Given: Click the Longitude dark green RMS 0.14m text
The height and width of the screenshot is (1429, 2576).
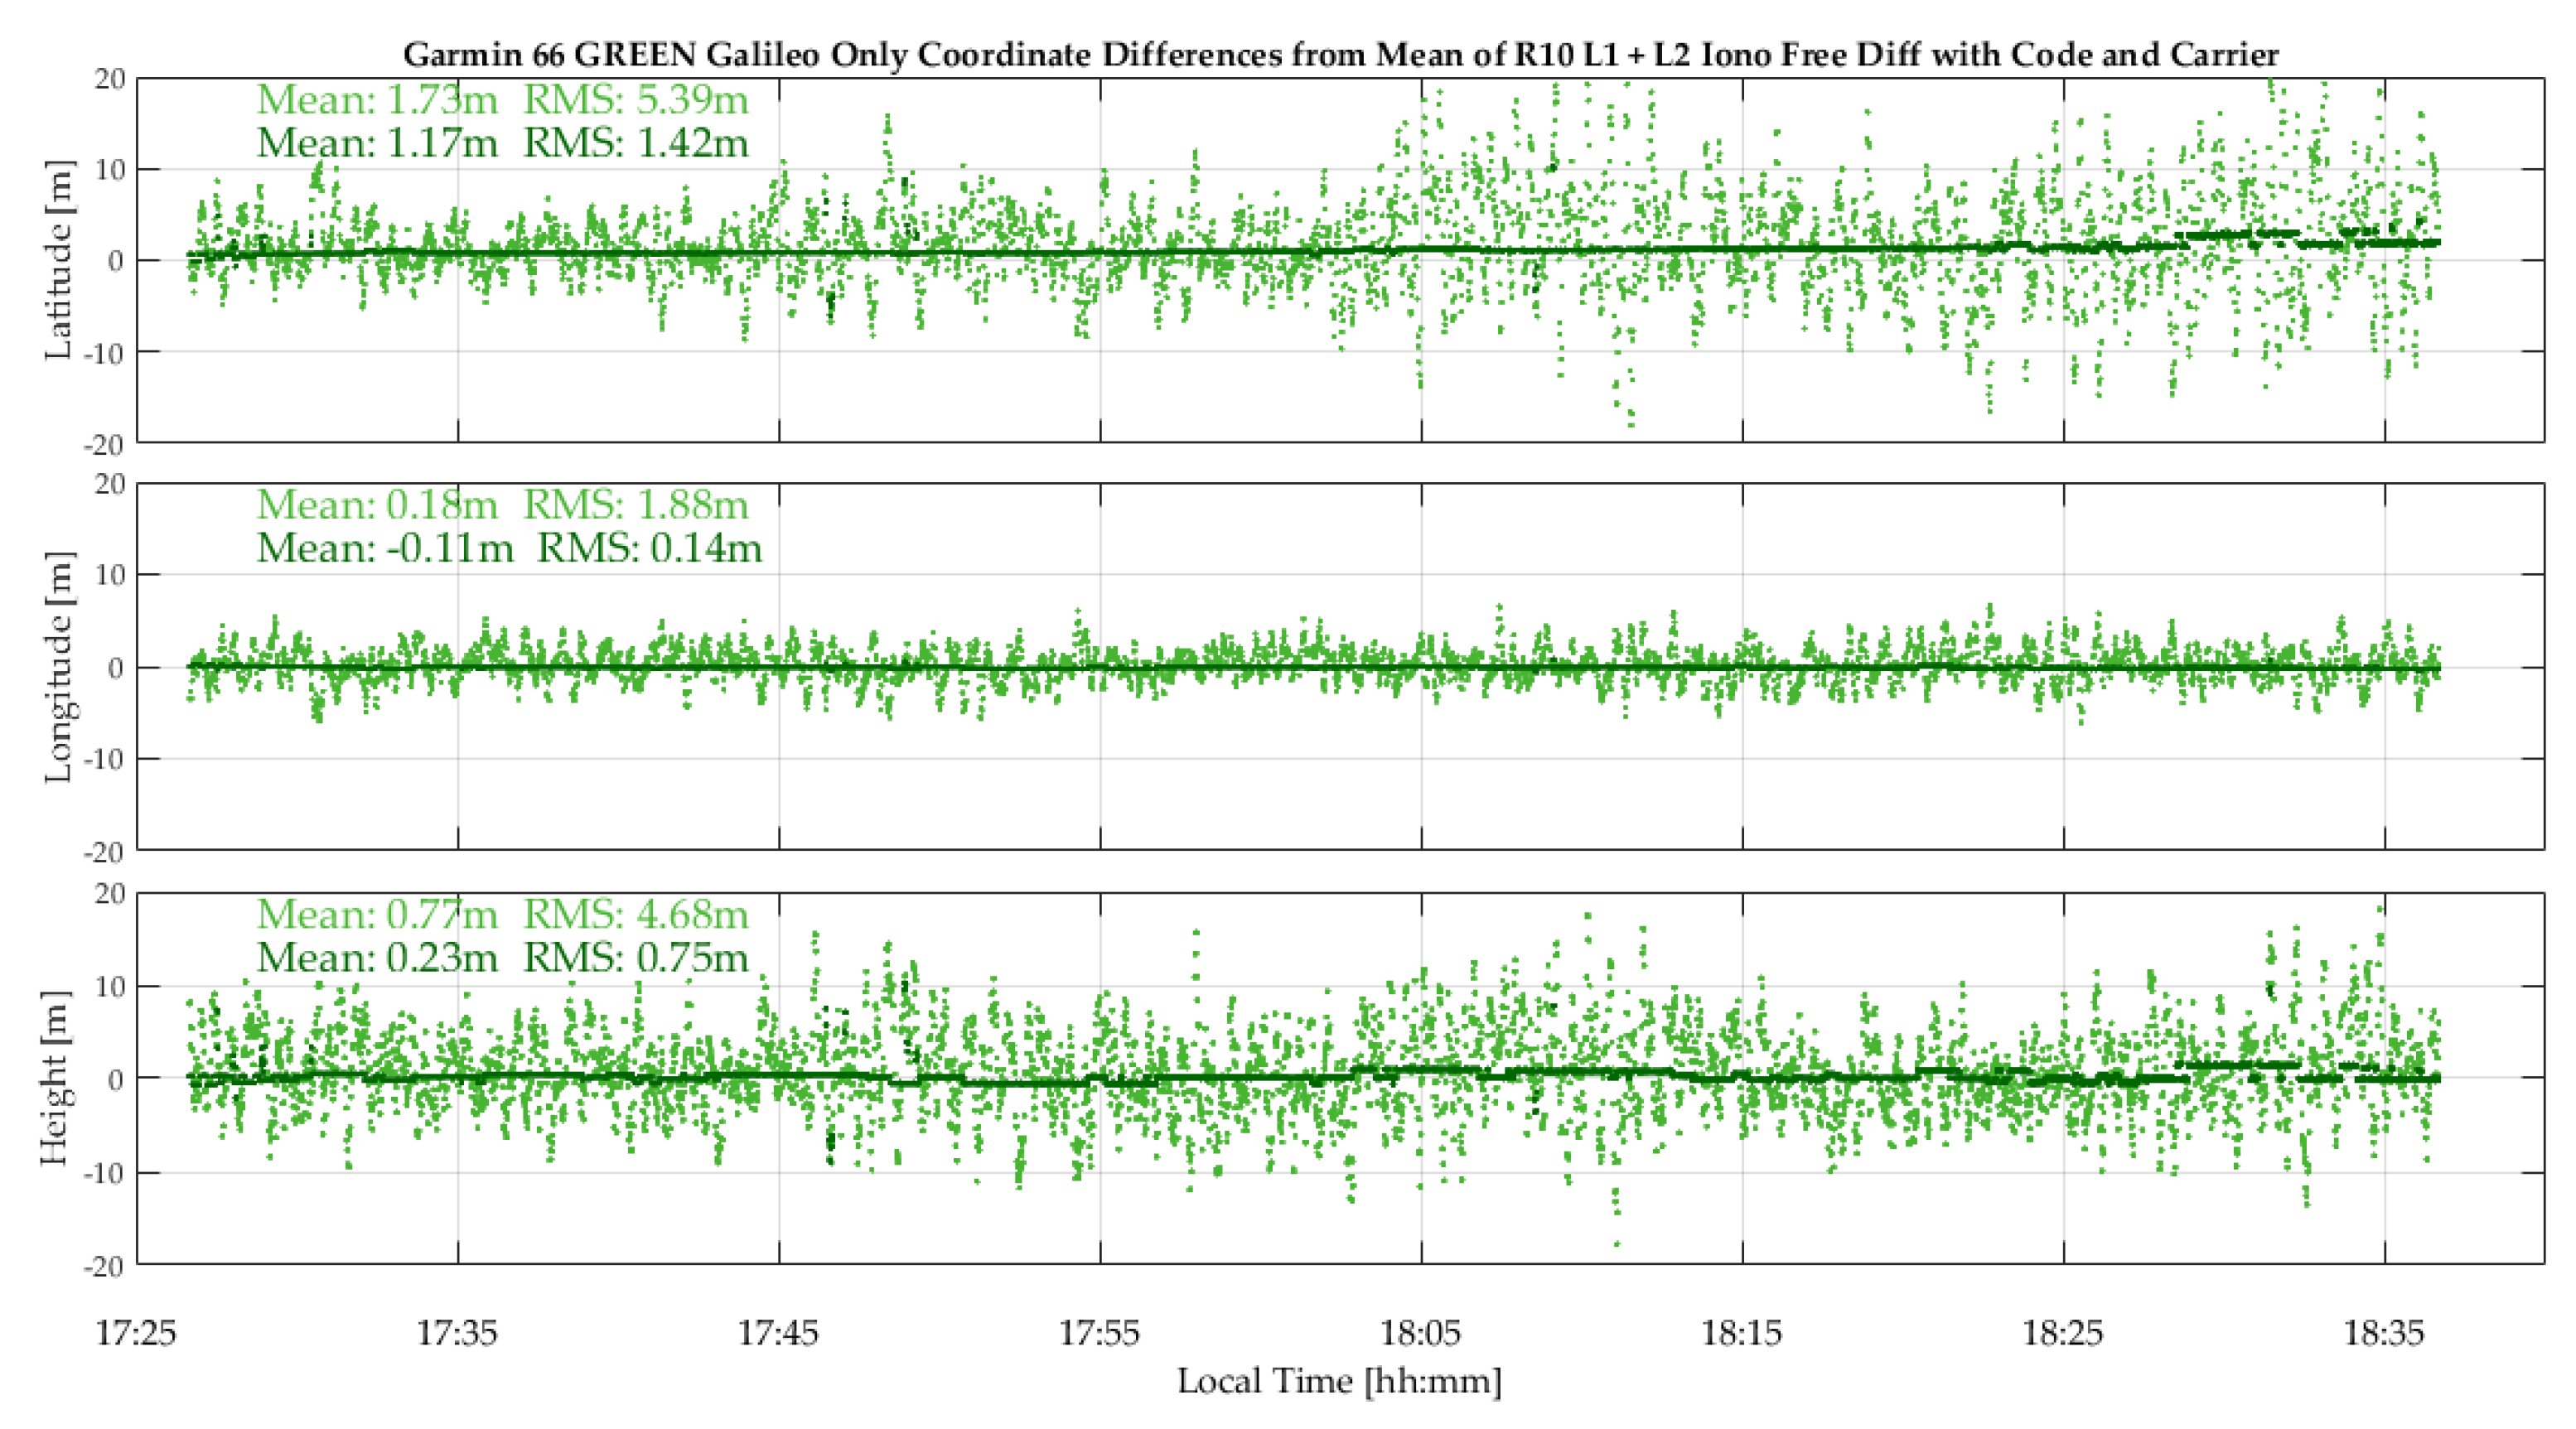Looking at the screenshot, I should tap(649, 548).
